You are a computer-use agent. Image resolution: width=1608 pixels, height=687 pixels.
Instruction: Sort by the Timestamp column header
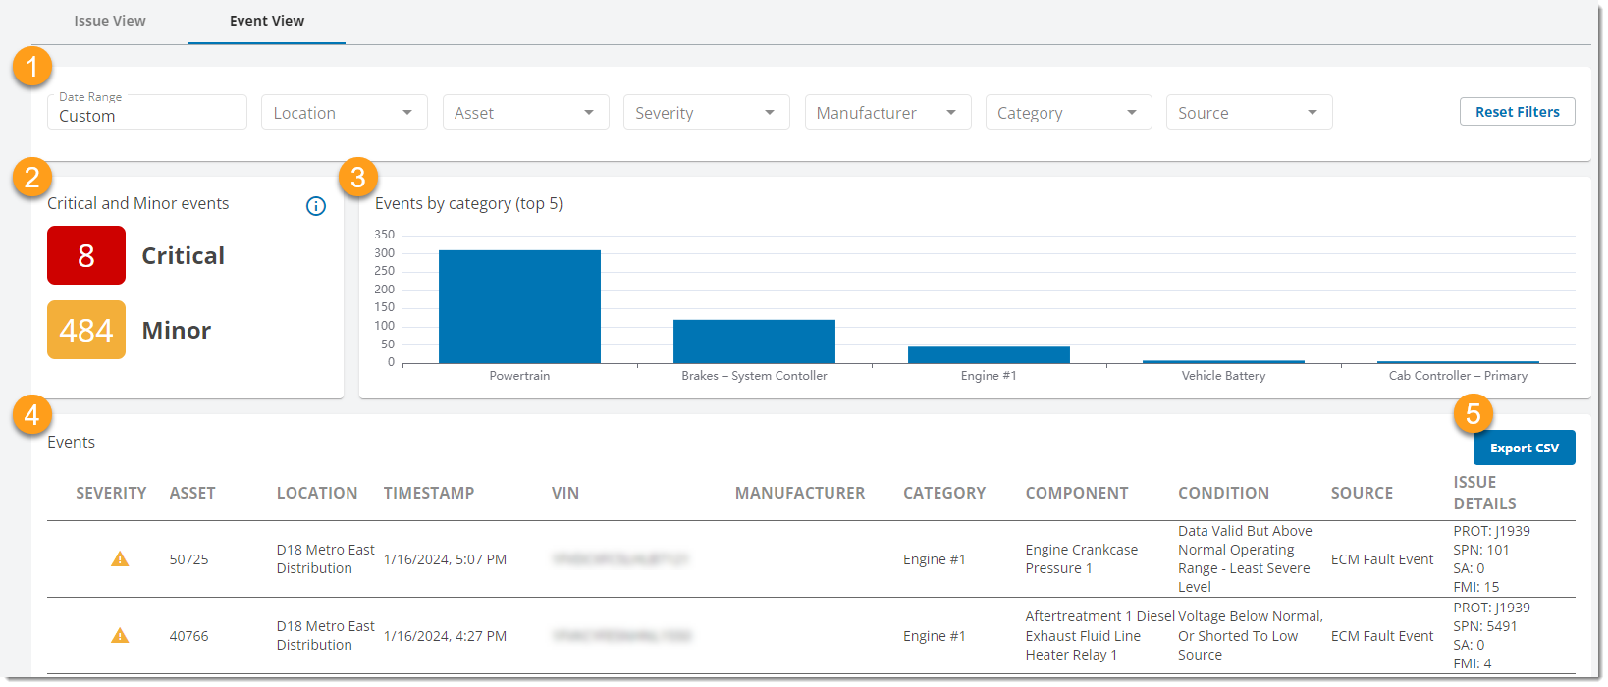click(x=429, y=493)
